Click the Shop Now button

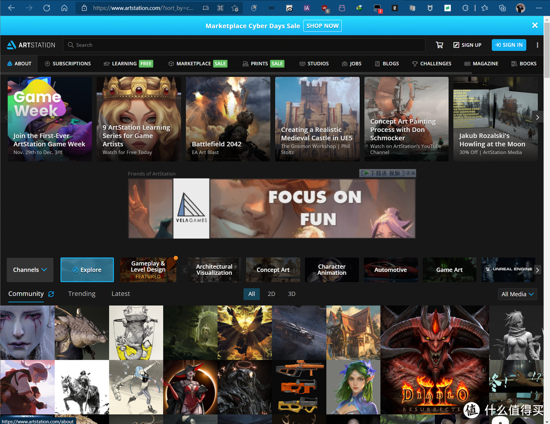point(322,25)
